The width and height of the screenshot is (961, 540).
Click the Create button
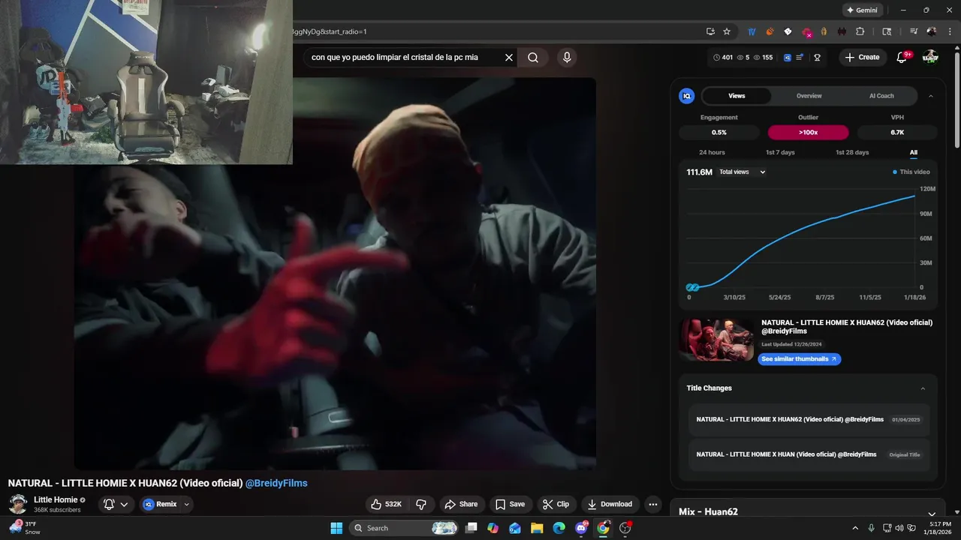[x=863, y=57]
